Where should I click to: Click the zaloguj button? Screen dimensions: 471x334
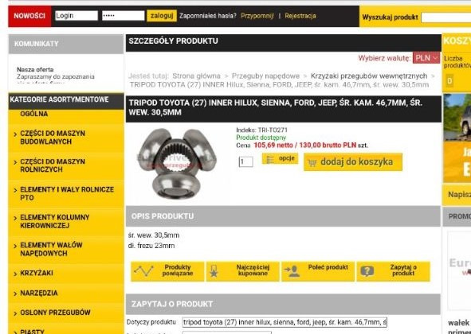(x=162, y=16)
